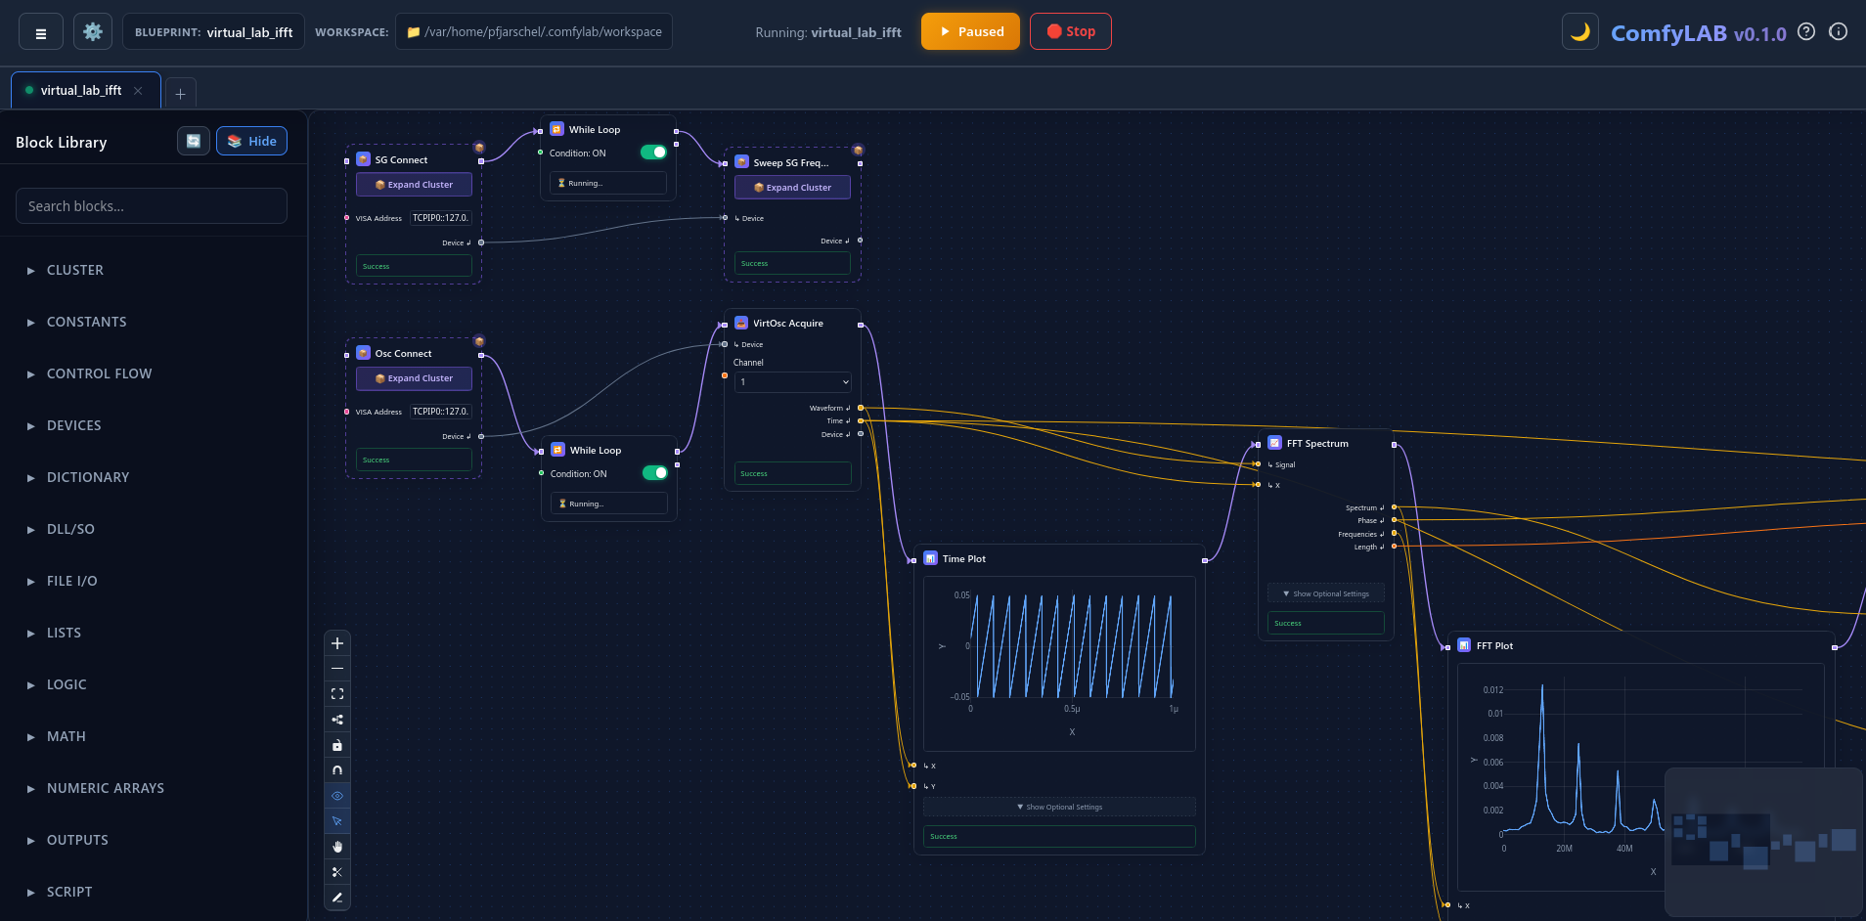Select the scissors cut tool
This screenshot has height=921, width=1866.
337,872
